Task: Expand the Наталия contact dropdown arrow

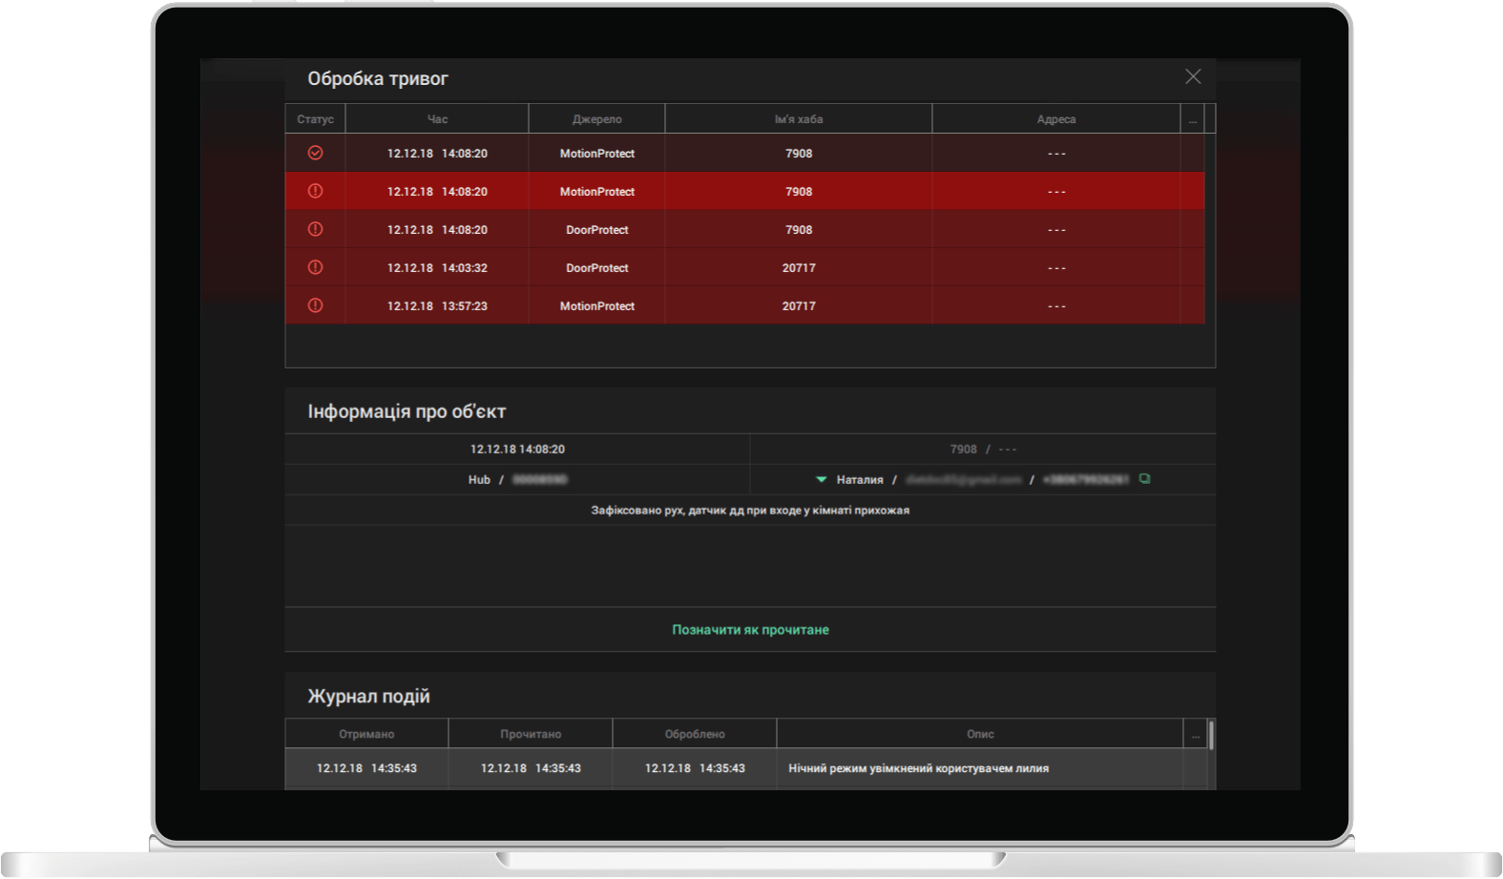Action: click(821, 480)
